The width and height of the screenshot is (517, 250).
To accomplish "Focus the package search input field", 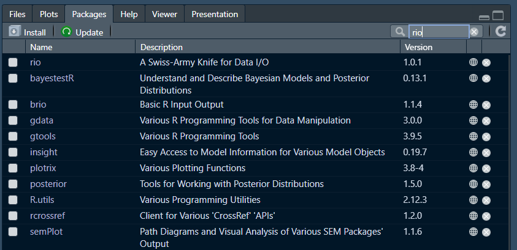I will (x=438, y=32).
